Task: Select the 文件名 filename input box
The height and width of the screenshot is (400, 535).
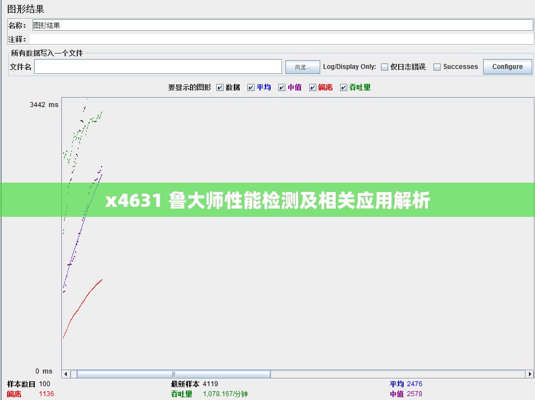Action: point(158,66)
